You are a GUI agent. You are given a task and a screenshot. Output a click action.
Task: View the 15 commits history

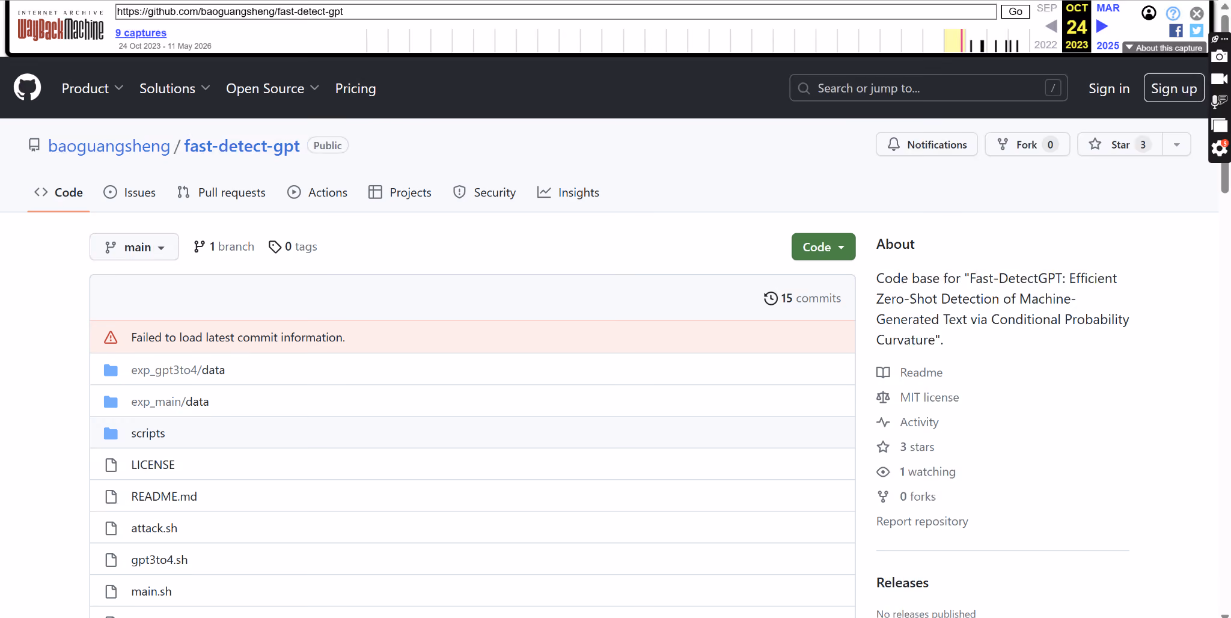tap(802, 298)
